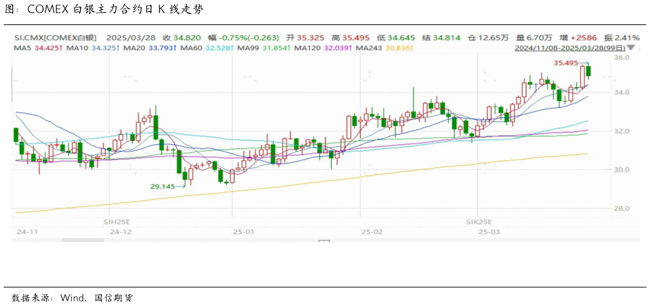Click the 24-12 time axis label
Screen dimensions: 650x306
(x=120, y=231)
